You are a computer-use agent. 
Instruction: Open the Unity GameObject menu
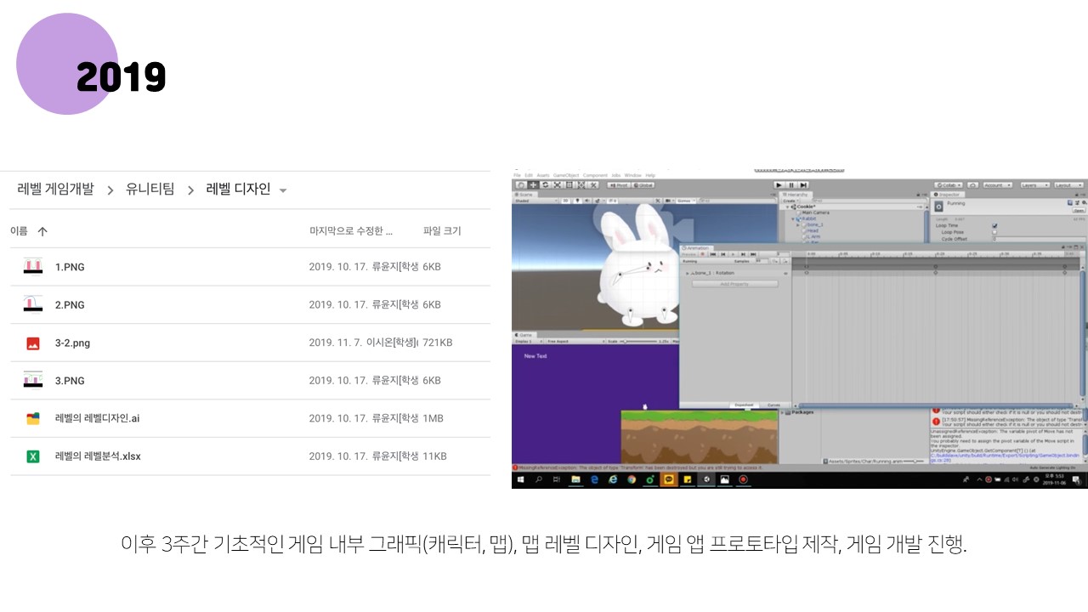tap(566, 175)
